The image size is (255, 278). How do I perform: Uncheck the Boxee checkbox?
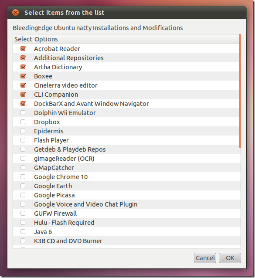point(23,76)
